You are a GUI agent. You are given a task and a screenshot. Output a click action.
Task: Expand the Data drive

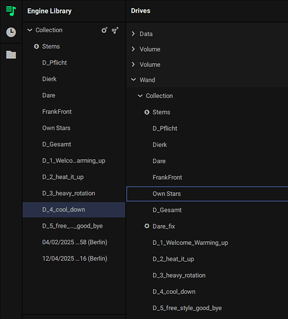point(133,34)
